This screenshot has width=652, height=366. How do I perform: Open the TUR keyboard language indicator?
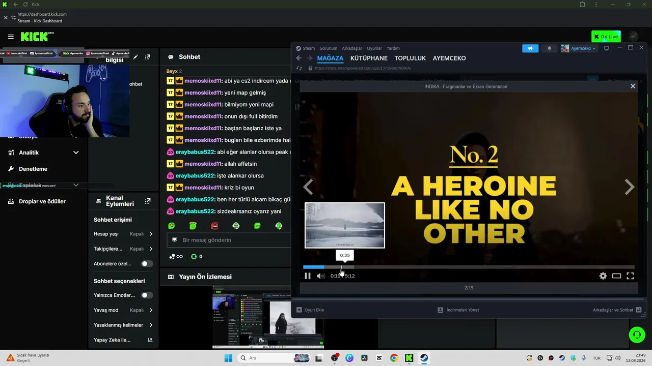597,358
